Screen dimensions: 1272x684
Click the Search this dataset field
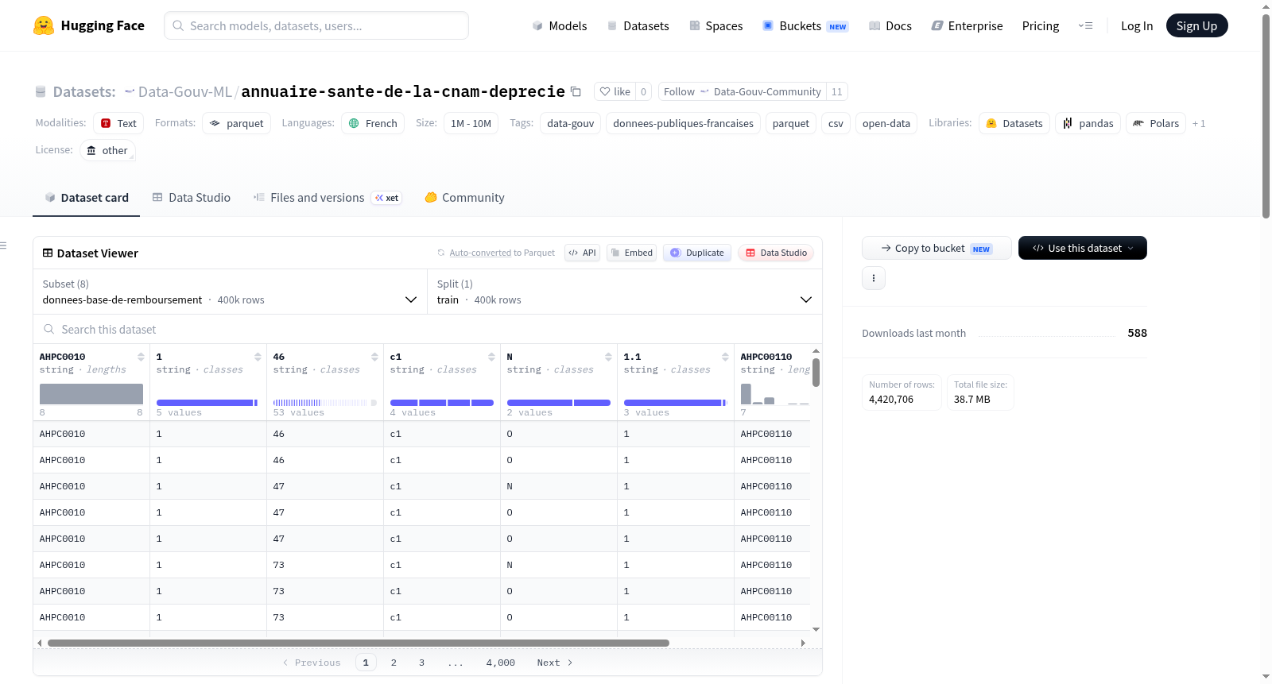(428, 329)
